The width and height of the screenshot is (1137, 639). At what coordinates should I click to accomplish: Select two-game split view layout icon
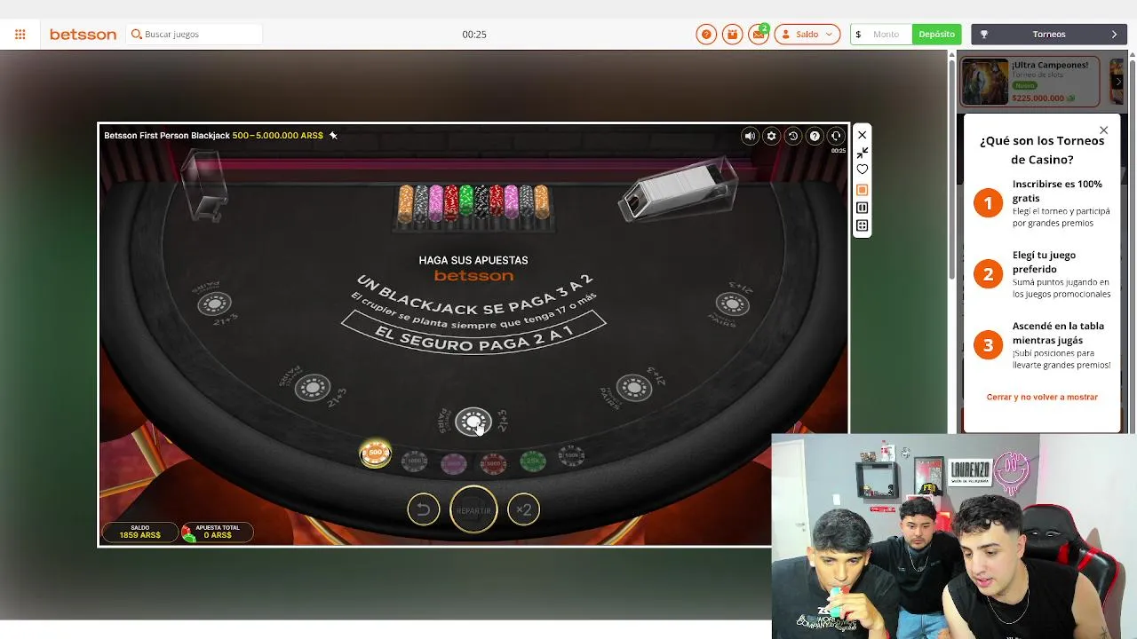[862, 208]
